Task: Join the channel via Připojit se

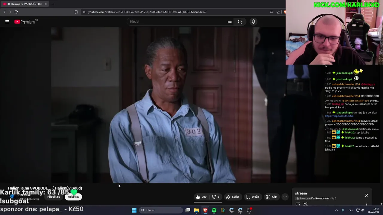Action: (54, 197)
